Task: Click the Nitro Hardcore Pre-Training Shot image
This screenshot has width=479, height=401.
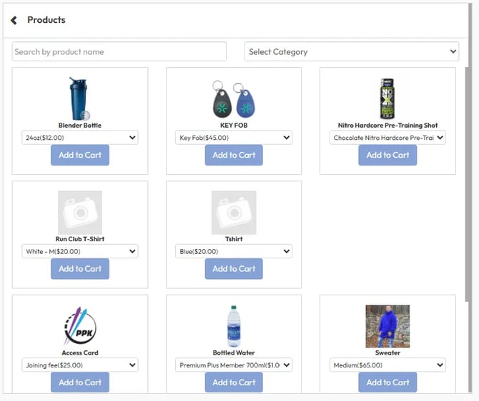Action: [x=387, y=98]
